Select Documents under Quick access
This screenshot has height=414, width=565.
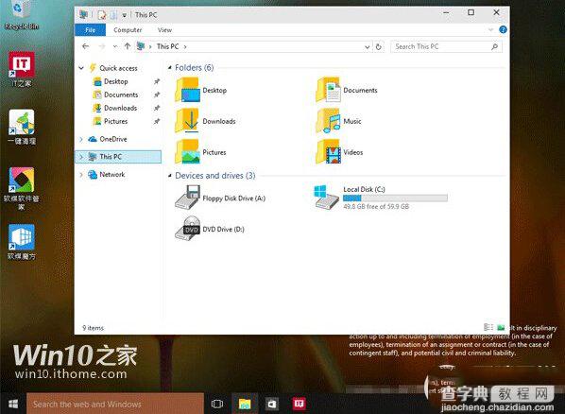tap(120, 95)
